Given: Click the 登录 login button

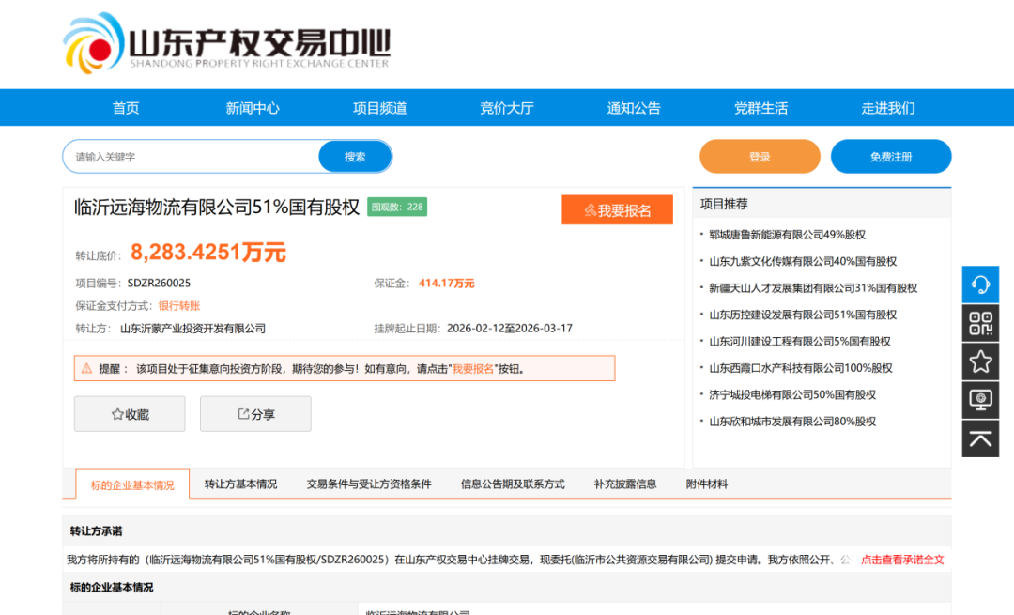Looking at the screenshot, I should (760, 156).
